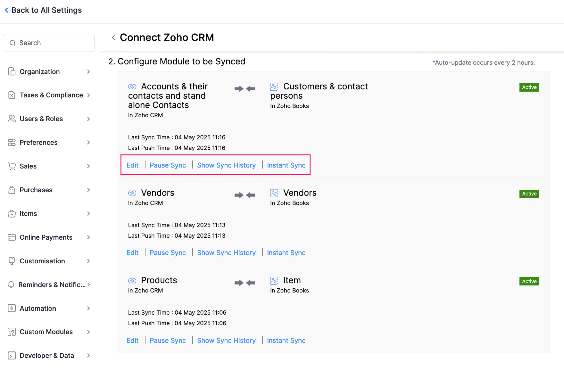The image size is (564, 371).
Task: Click the Purchases bag icon
Action: [12, 190]
